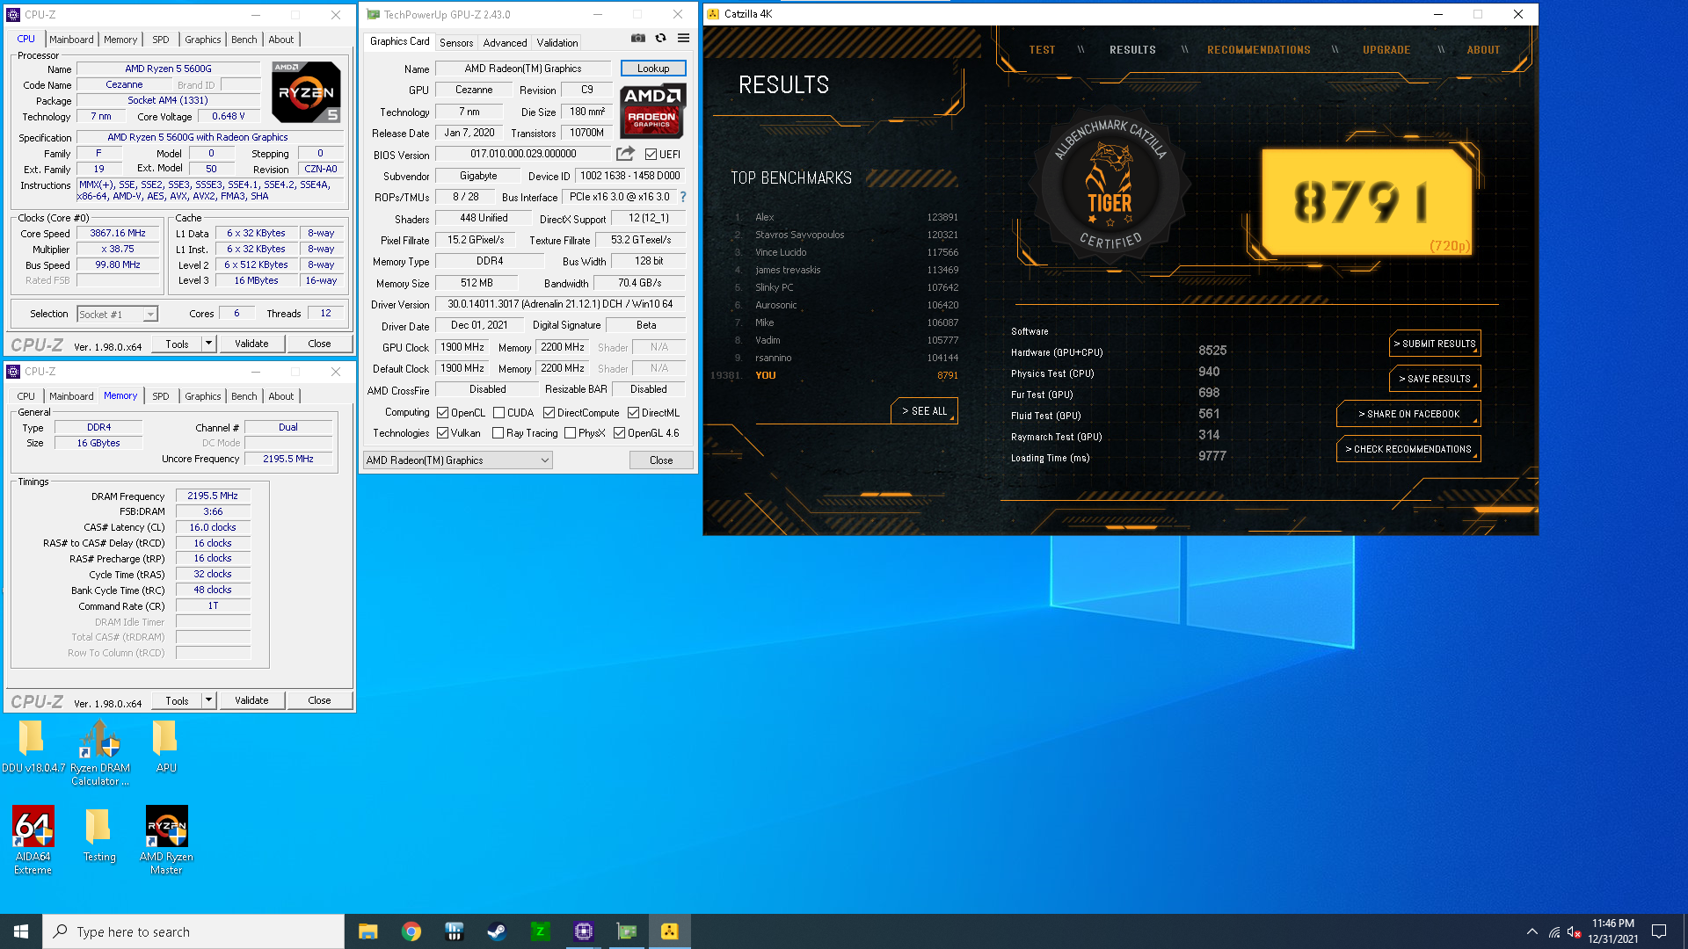
Task: Open the GPU-Z hamburger menu
Action: [x=683, y=38]
